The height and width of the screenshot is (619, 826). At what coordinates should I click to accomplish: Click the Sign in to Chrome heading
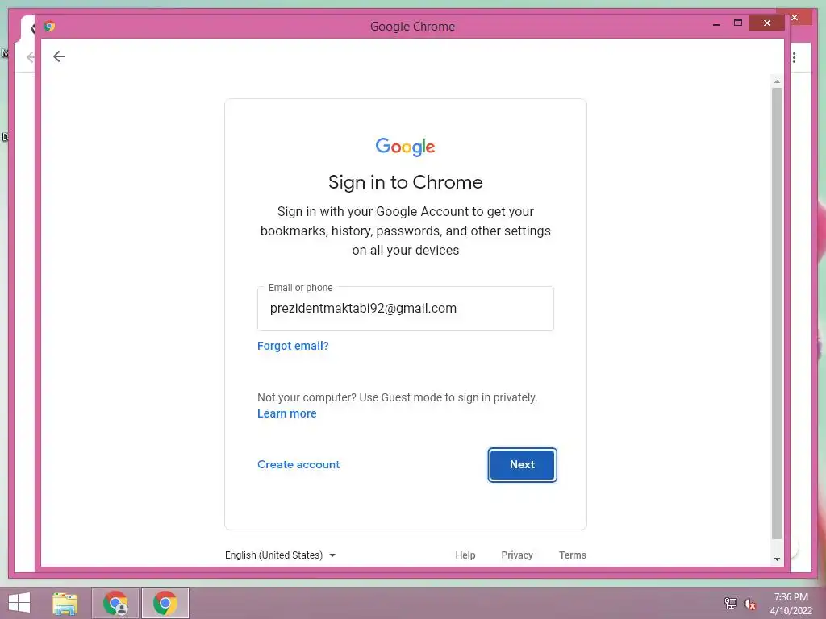click(x=405, y=182)
